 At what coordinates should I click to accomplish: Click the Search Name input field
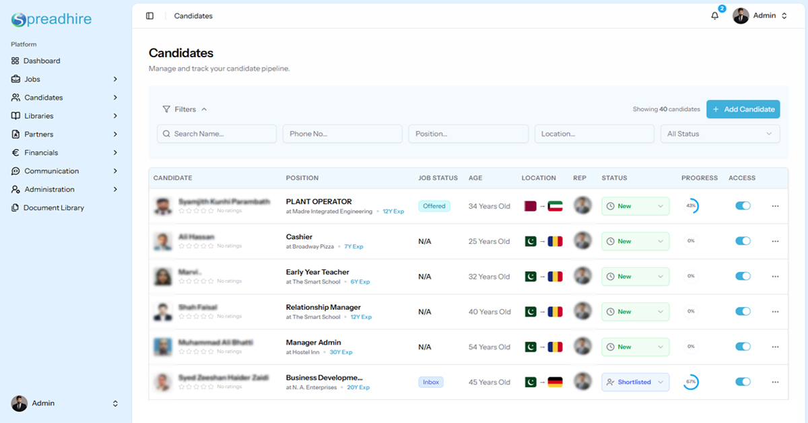tap(217, 134)
